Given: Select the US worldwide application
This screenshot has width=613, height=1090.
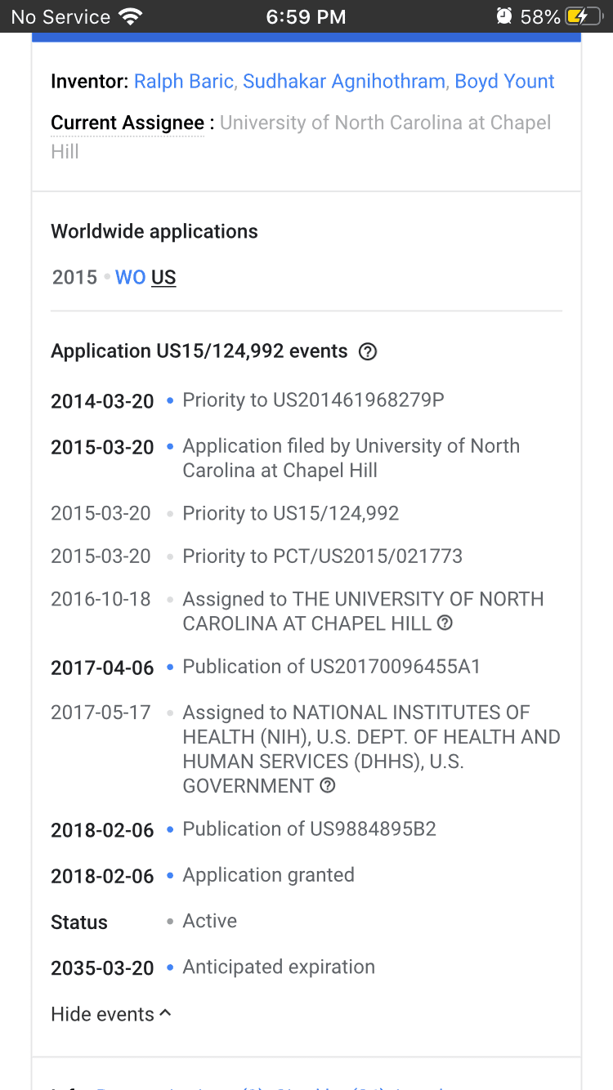Looking at the screenshot, I should click(163, 277).
